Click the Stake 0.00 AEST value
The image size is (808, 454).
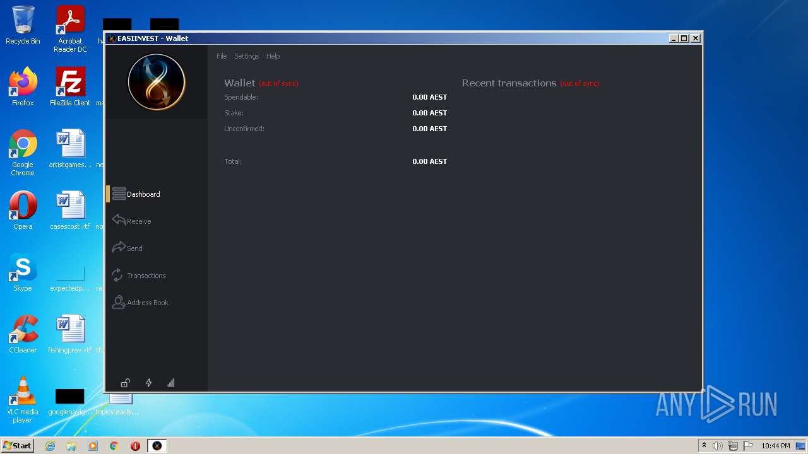point(429,113)
